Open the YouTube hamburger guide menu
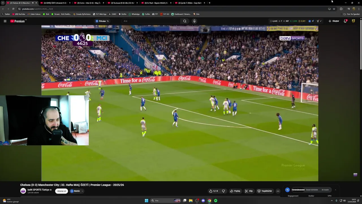 [5, 21]
